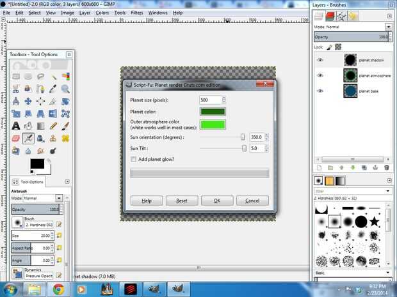This screenshot has height=297, width=397.
Task: Select the Free Select lasso tool
Action: (x=40, y=76)
